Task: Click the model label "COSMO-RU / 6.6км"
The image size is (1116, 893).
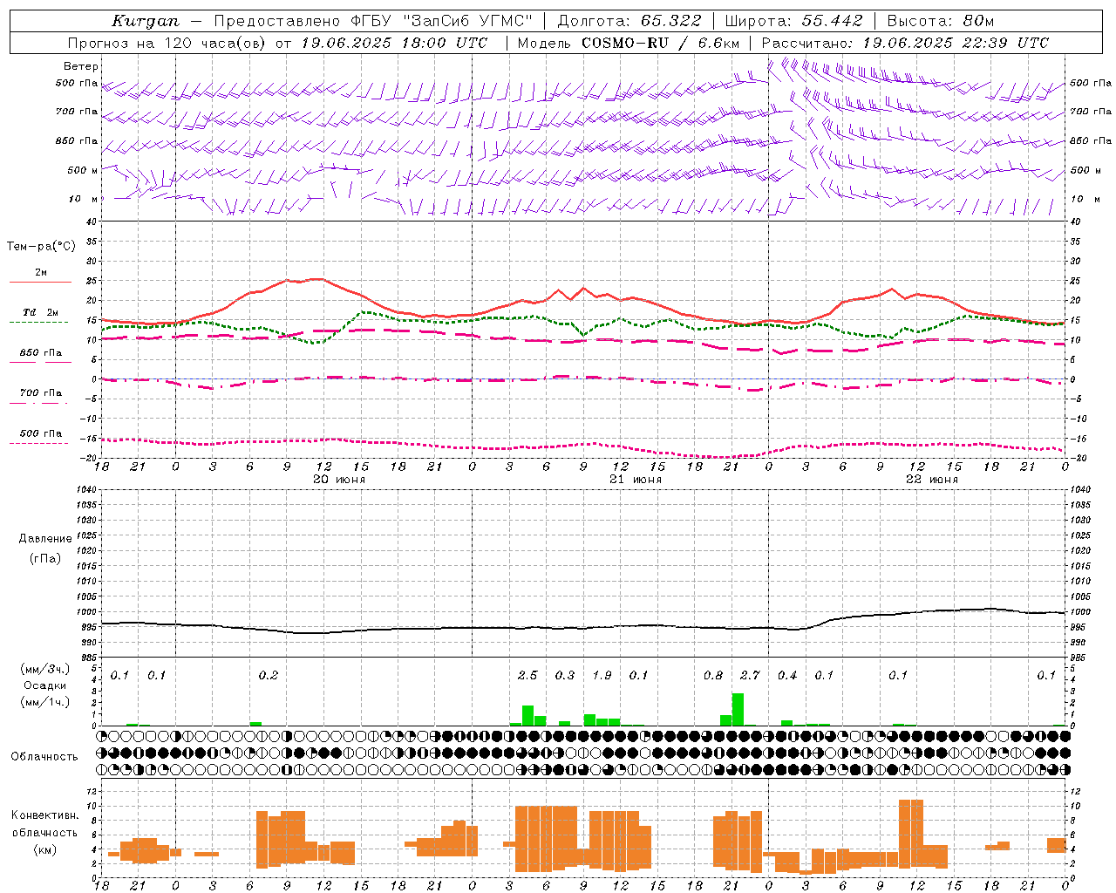Action: pyautogui.click(x=660, y=43)
